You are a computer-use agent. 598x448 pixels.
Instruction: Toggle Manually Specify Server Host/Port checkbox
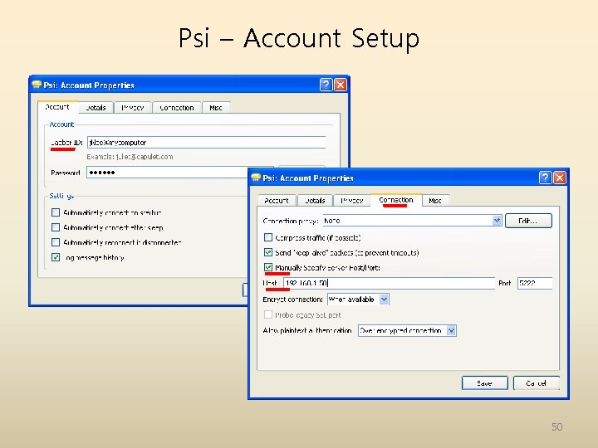[x=268, y=267]
